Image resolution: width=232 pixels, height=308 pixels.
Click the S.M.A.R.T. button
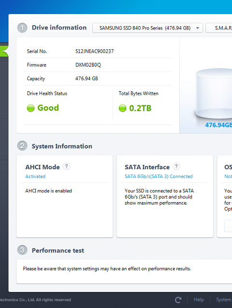click(219, 28)
